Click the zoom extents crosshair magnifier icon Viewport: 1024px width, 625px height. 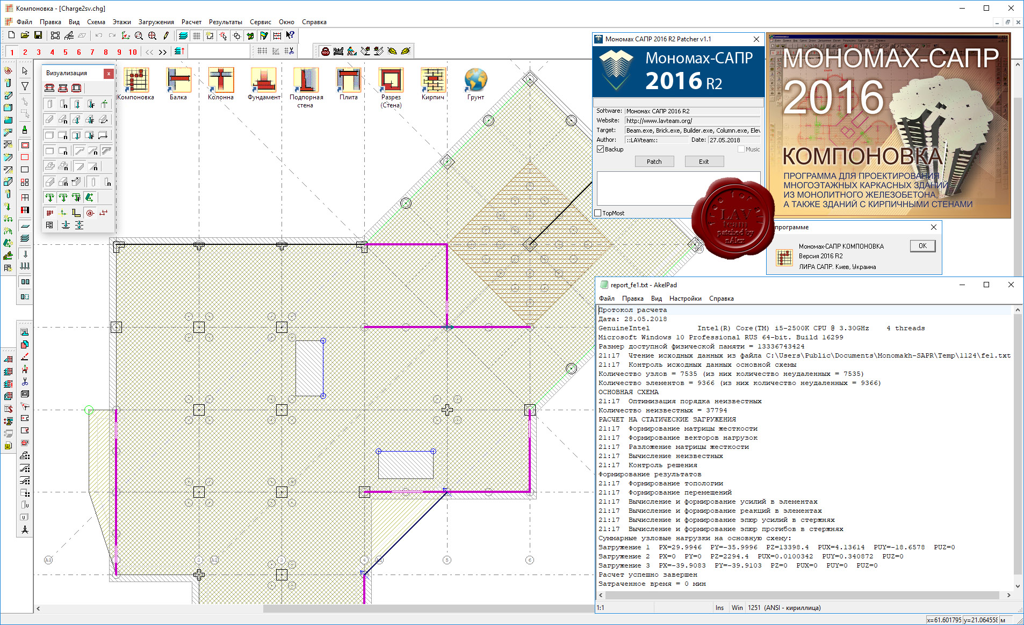[x=153, y=35]
